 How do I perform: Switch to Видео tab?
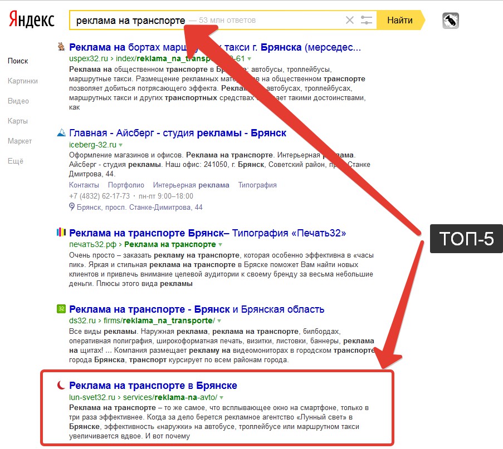point(18,101)
